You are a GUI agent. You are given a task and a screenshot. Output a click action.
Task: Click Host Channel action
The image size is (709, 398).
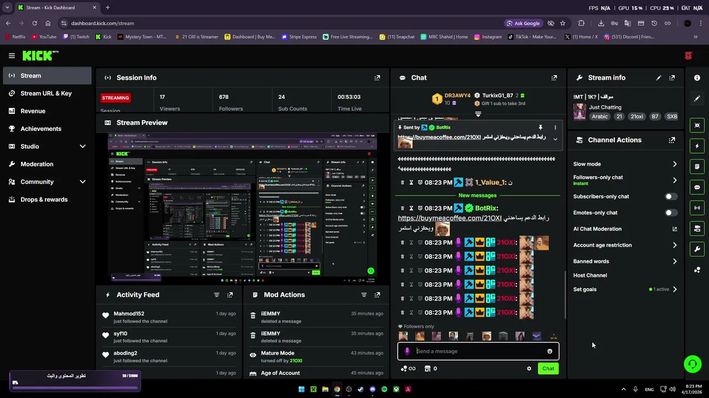point(590,275)
